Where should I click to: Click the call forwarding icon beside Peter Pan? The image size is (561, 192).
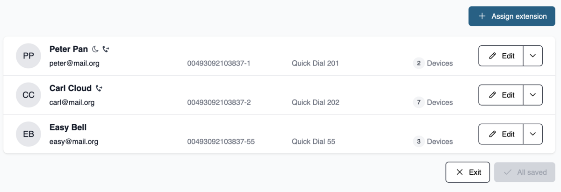click(106, 49)
